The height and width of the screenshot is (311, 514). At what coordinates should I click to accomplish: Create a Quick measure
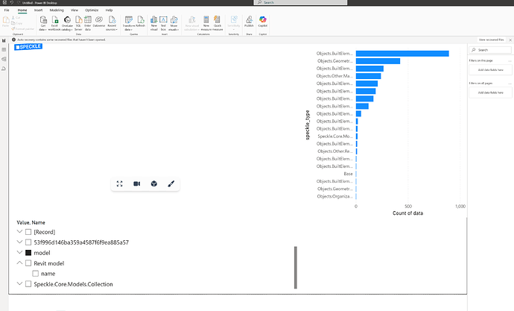218,23
